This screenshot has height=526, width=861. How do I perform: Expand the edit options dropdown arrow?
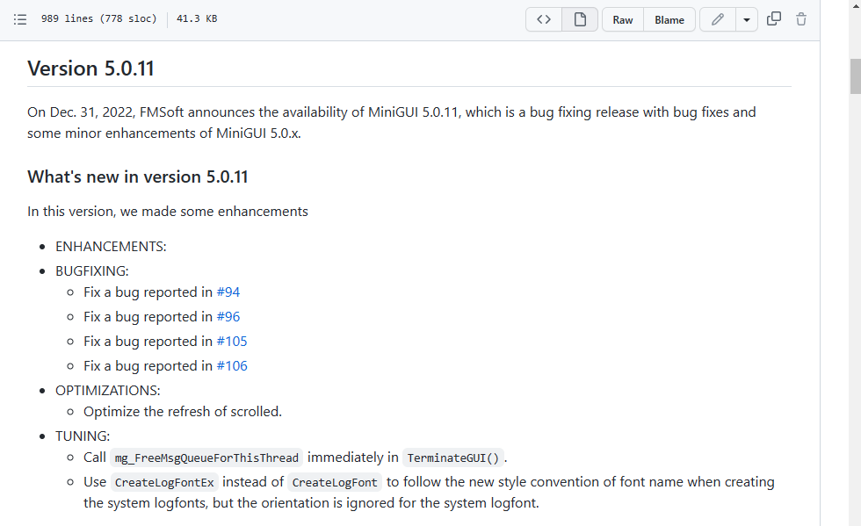[x=746, y=20]
